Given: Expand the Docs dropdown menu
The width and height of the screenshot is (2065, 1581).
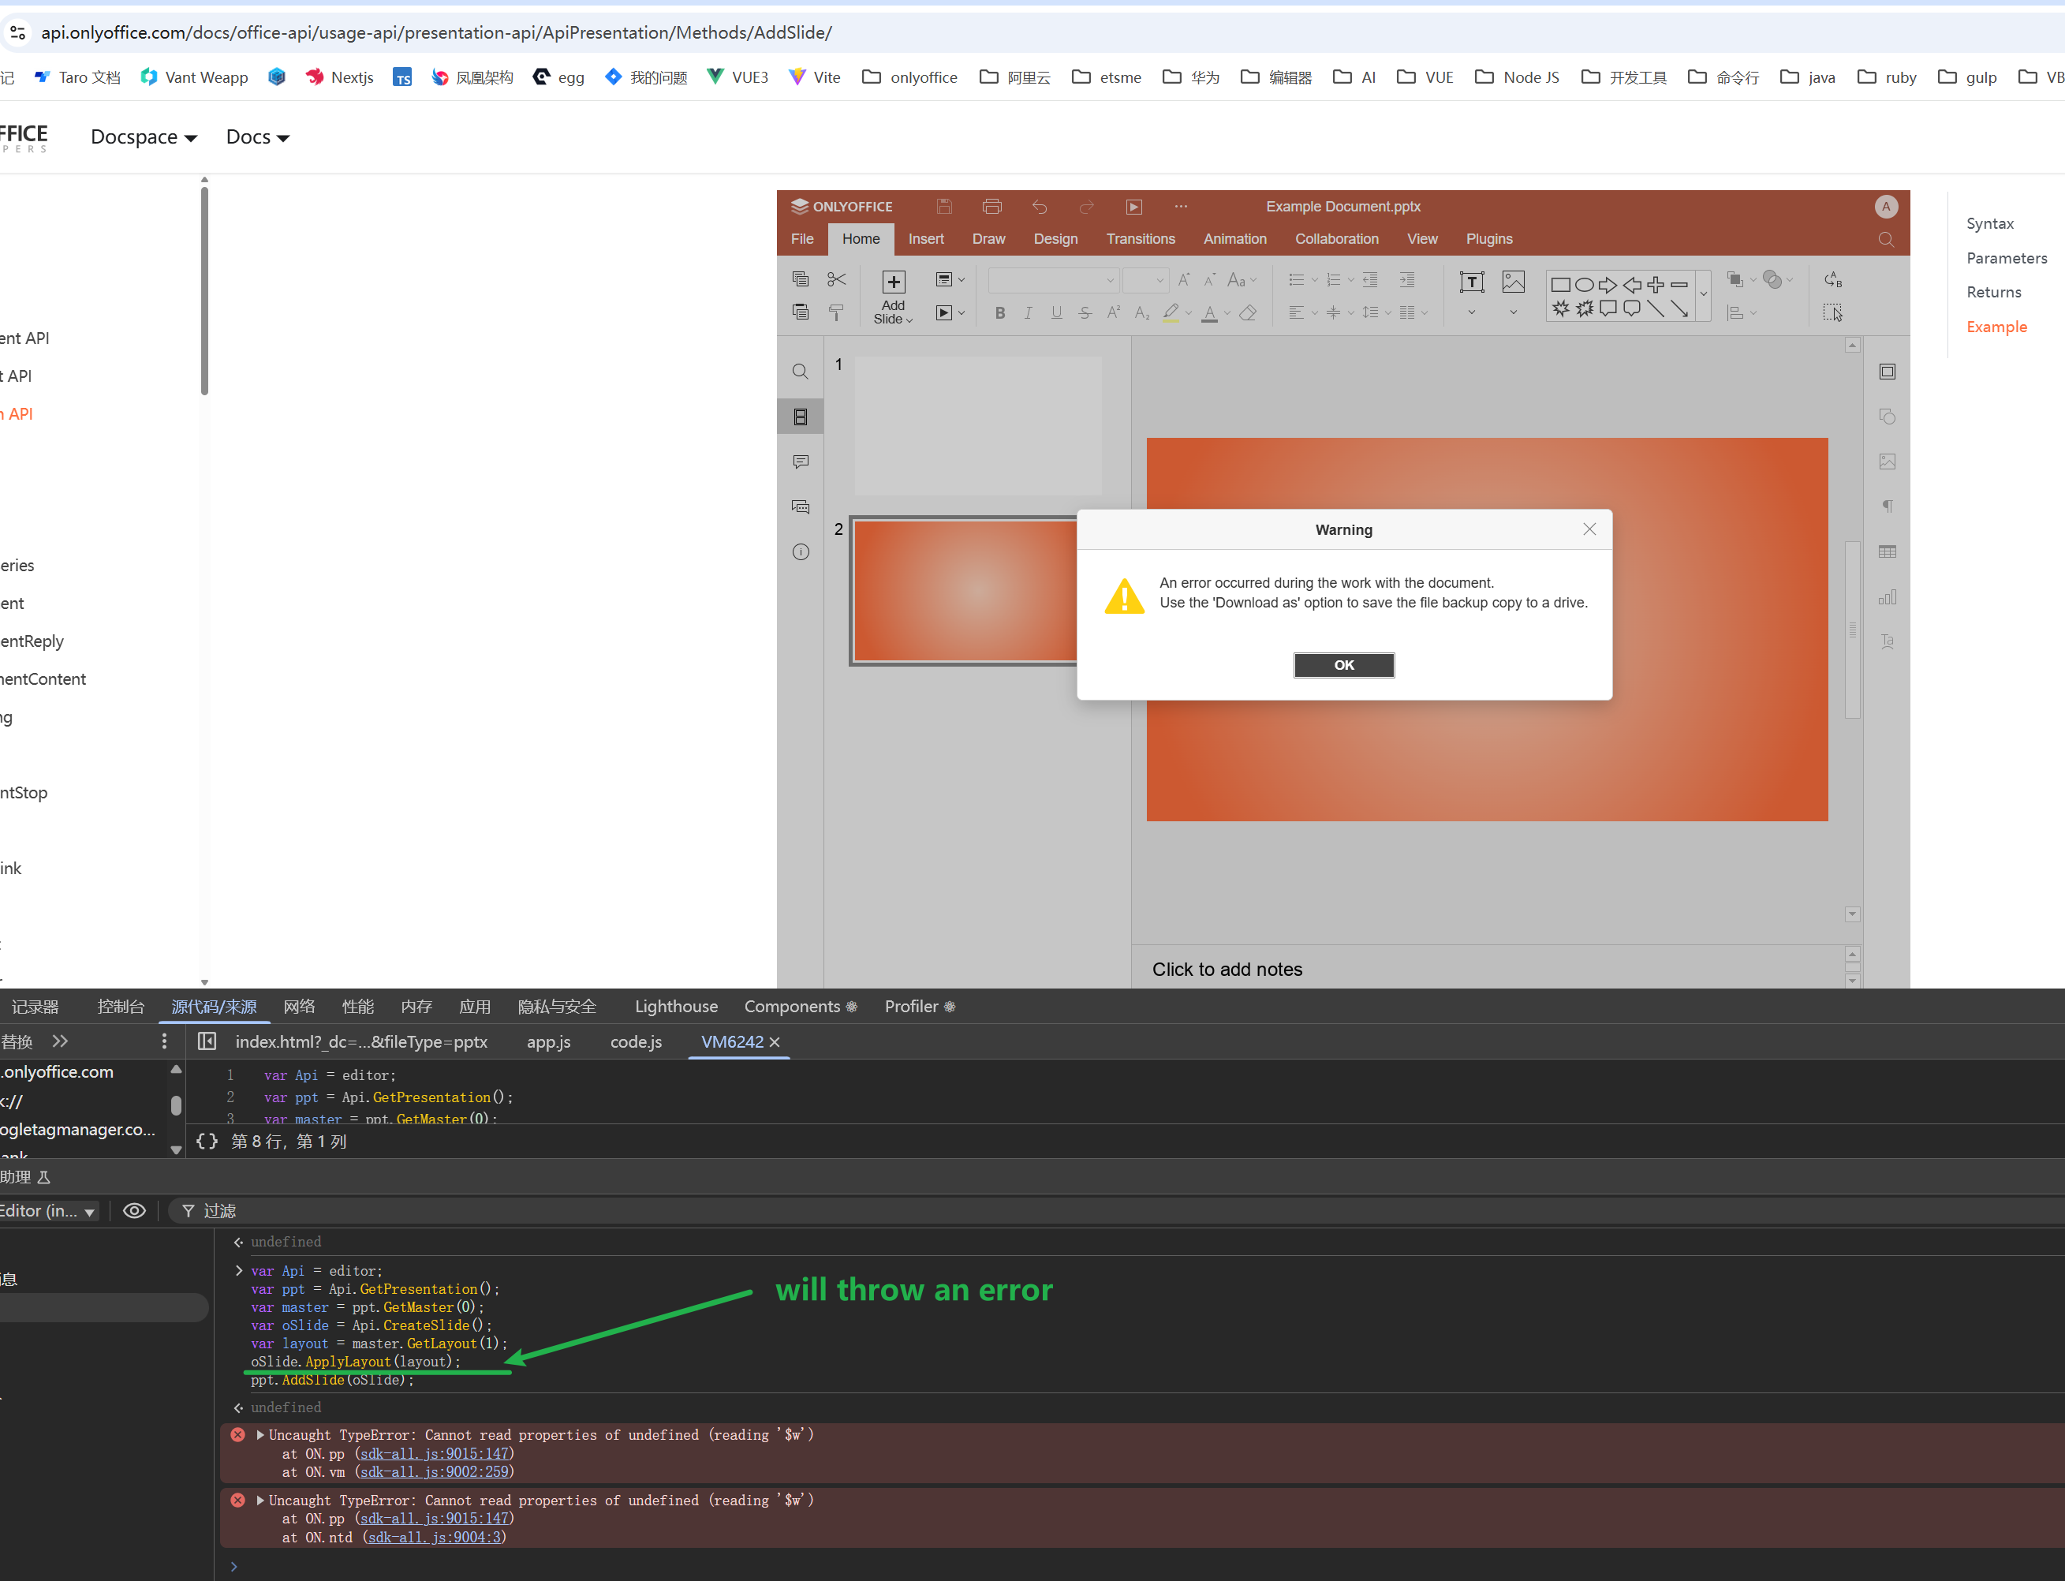Looking at the screenshot, I should coord(258,137).
